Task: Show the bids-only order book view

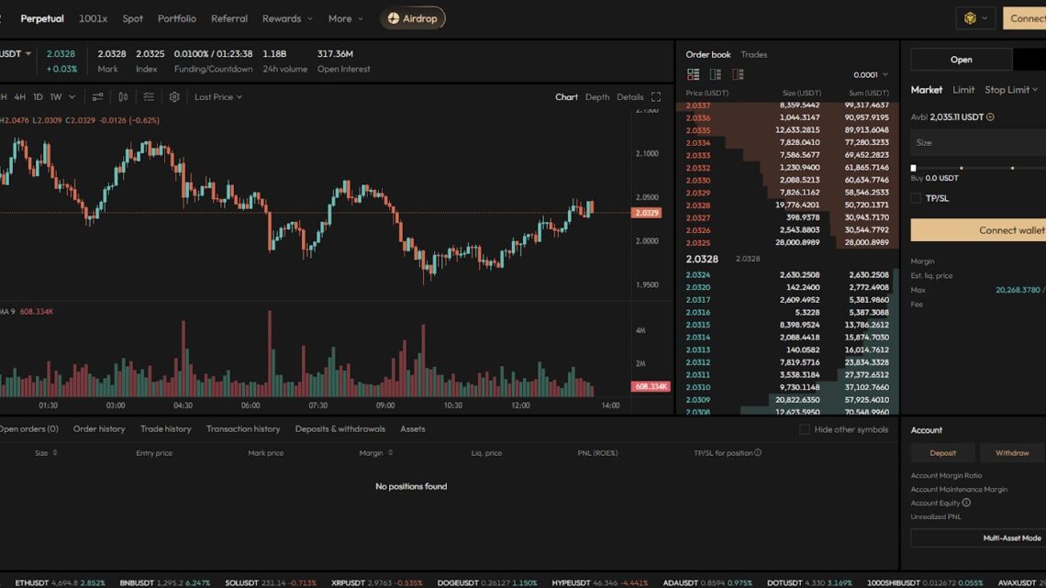Action: coord(715,73)
